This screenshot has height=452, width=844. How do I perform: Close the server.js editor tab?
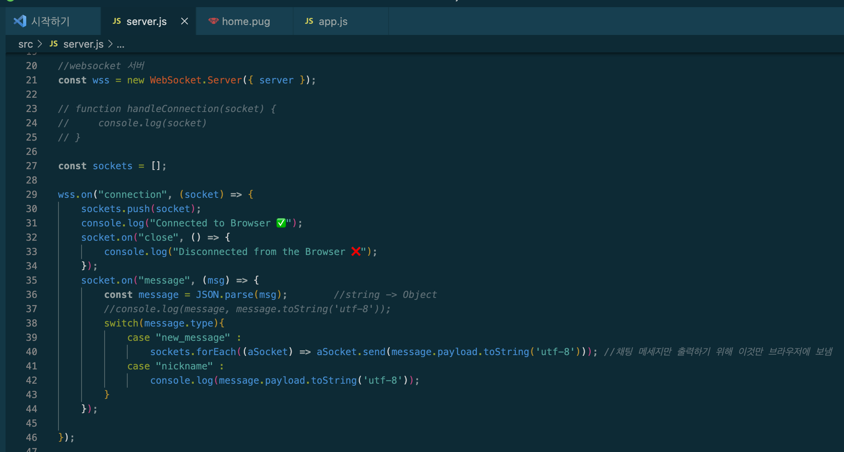(x=185, y=21)
